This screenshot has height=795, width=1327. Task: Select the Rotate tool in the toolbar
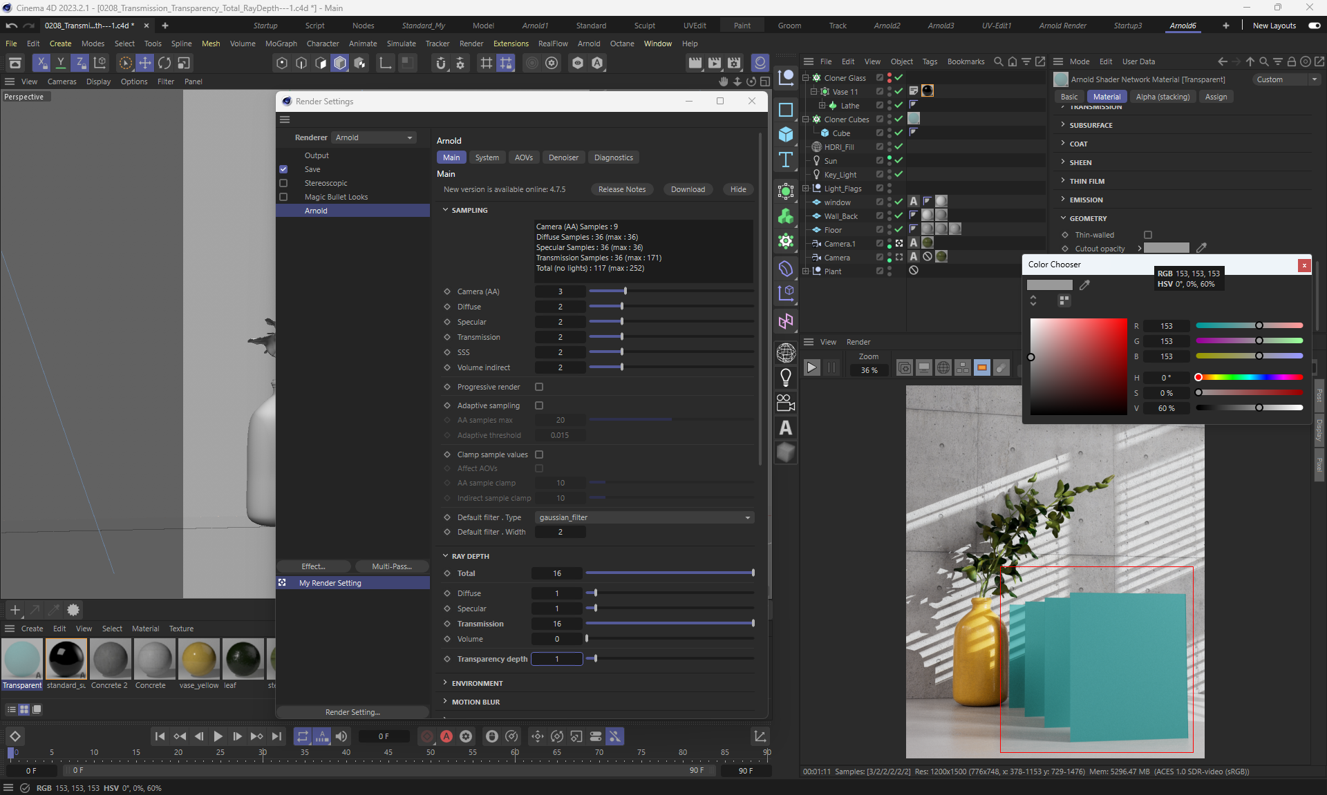pos(164,63)
